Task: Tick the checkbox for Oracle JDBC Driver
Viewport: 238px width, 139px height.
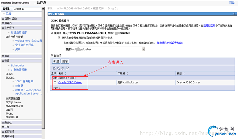Action: (x=55, y=83)
